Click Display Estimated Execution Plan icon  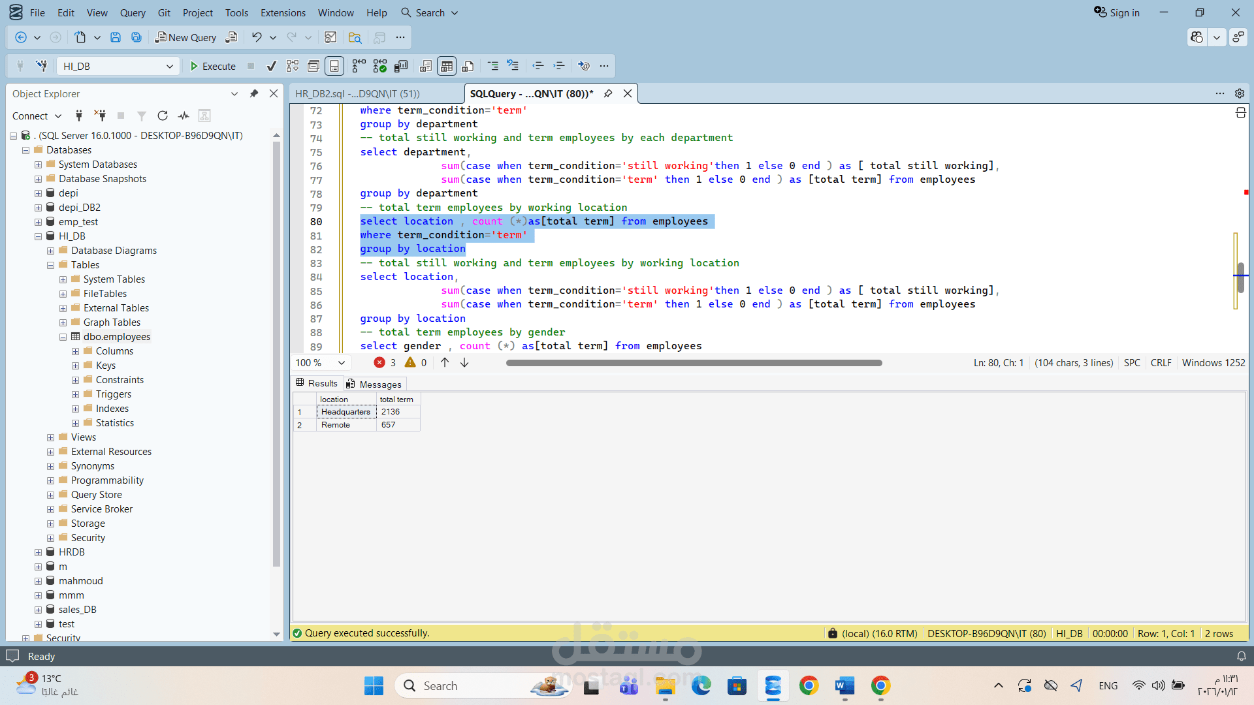[x=293, y=66]
